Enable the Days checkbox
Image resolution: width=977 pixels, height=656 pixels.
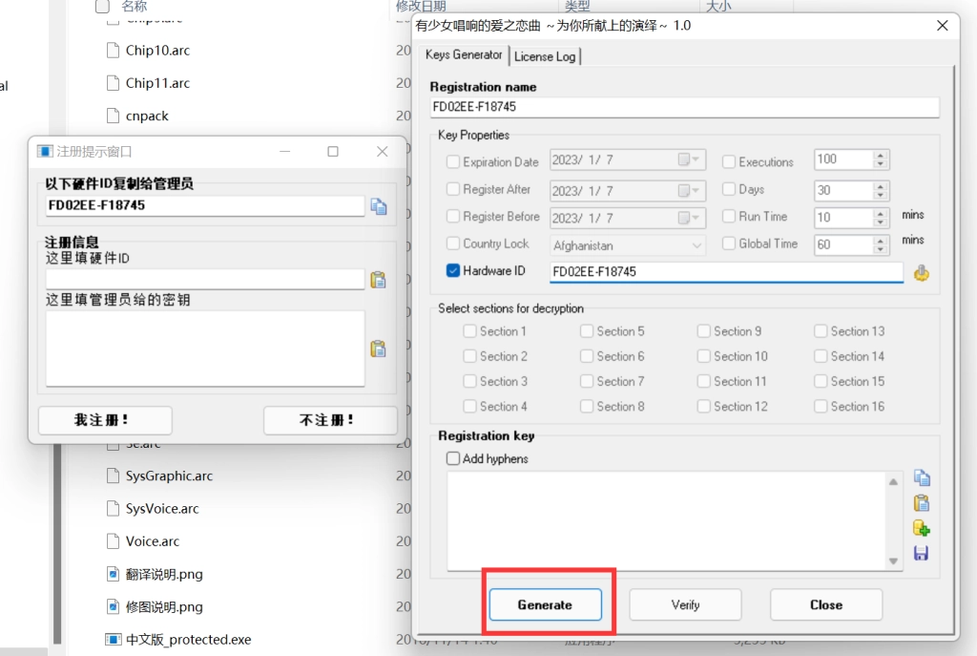(728, 189)
